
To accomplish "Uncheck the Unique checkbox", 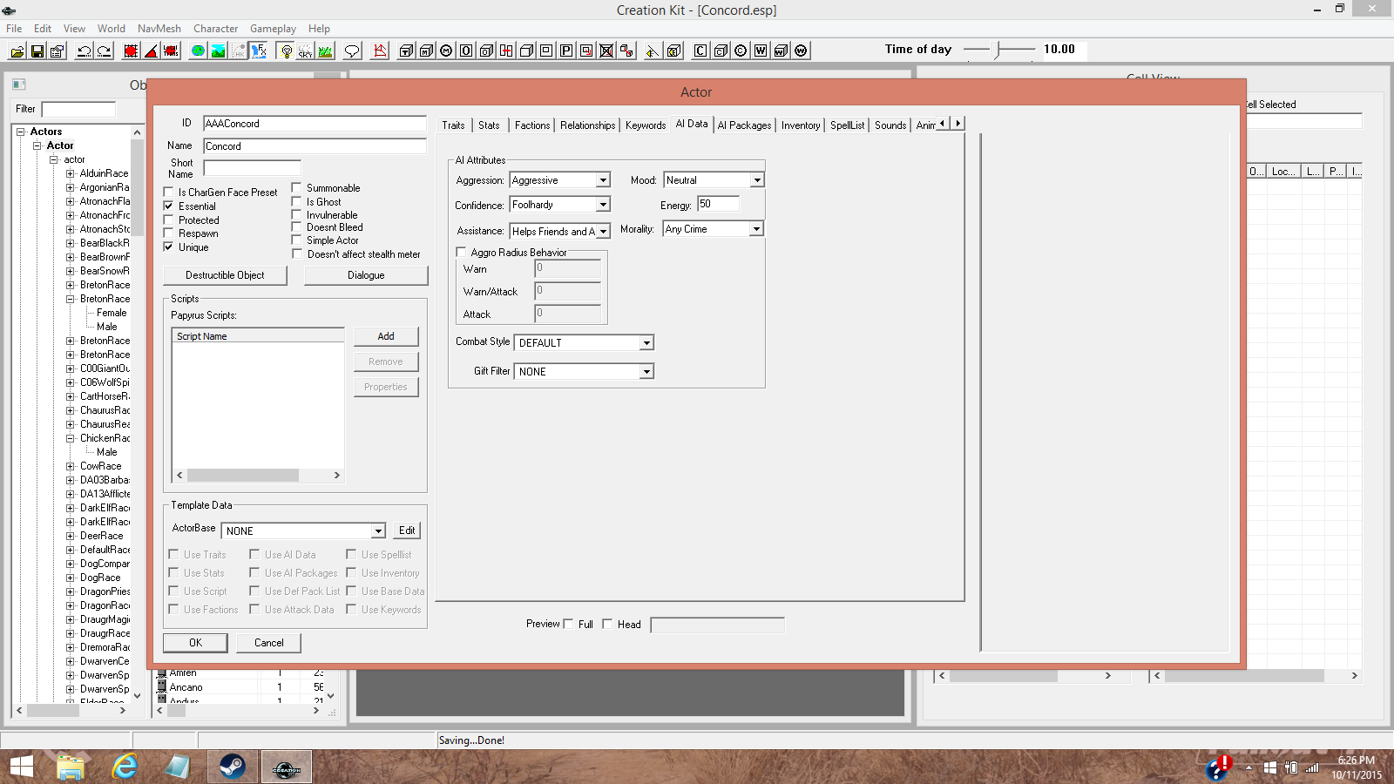I will (x=169, y=247).
